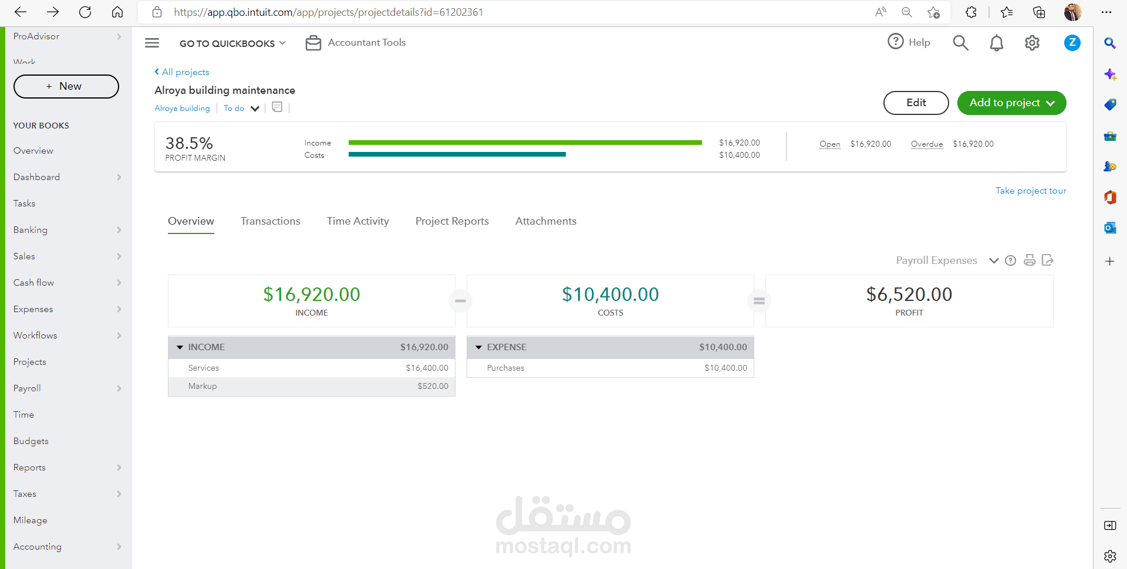Viewport: 1127px width, 569px height.
Task: Print the project overview
Action: [x=1030, y=260]
